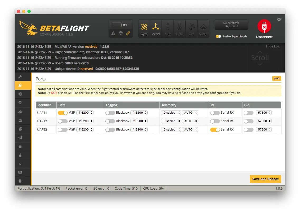Image resolution: width=300 pixels, height=212 pixels.
Task: Click the Save and Reboot button
Action: pyautogui.click(x=265, y=179)
